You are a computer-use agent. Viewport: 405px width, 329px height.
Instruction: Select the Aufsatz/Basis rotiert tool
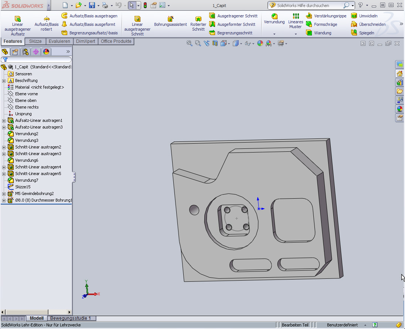point(47,24)
